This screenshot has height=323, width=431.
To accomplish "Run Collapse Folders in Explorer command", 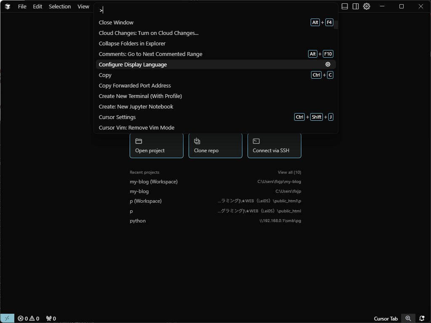I will (132, 43).
